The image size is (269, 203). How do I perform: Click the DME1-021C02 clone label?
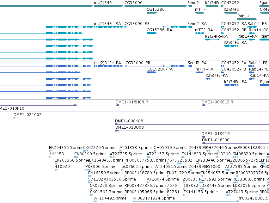coord(28,115)
